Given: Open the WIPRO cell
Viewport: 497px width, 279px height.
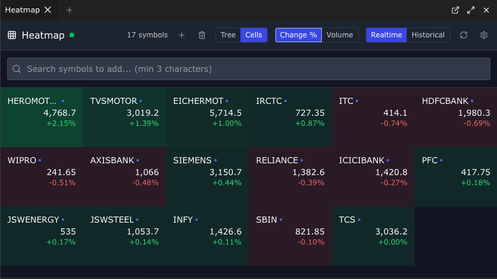Looking at the screenshot, I should [42, 176].
